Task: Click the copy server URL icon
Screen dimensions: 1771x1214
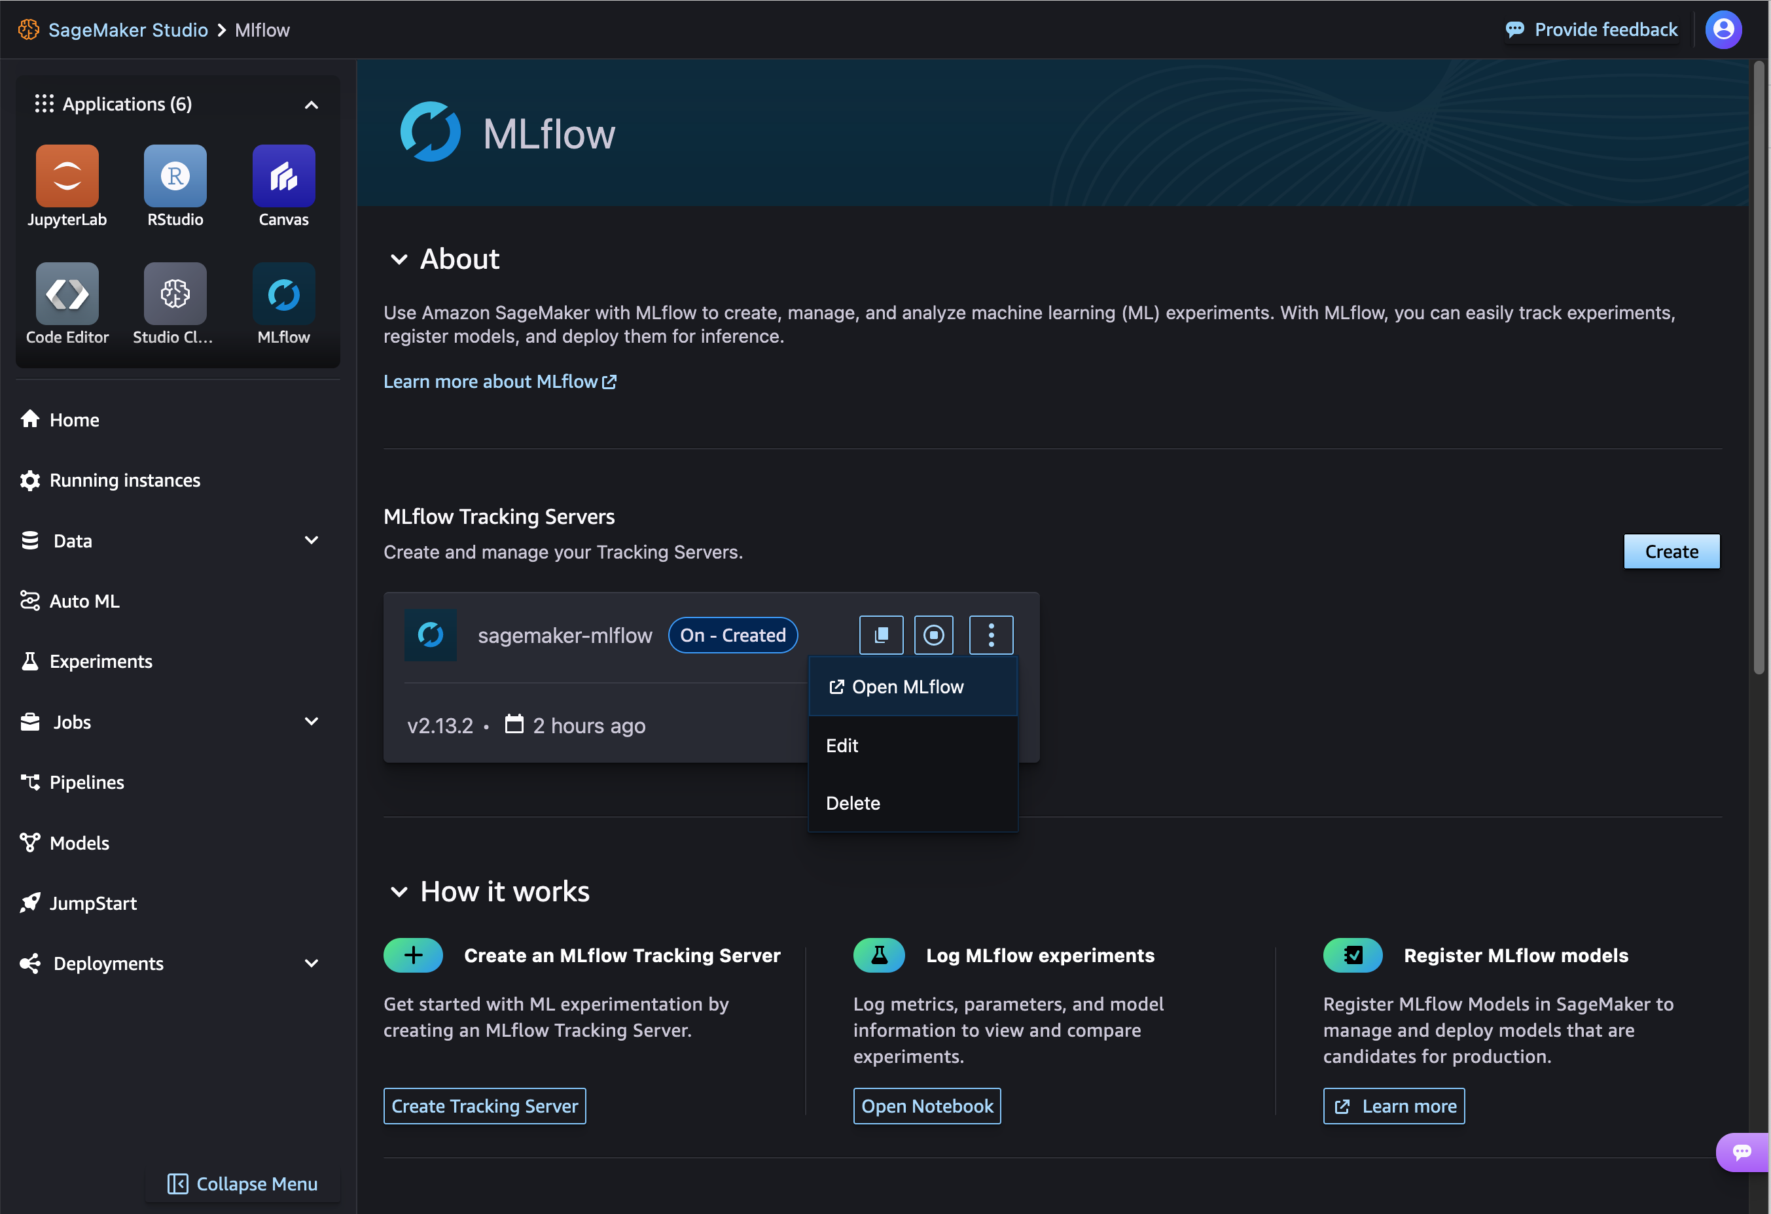Action: click(880, 633)
